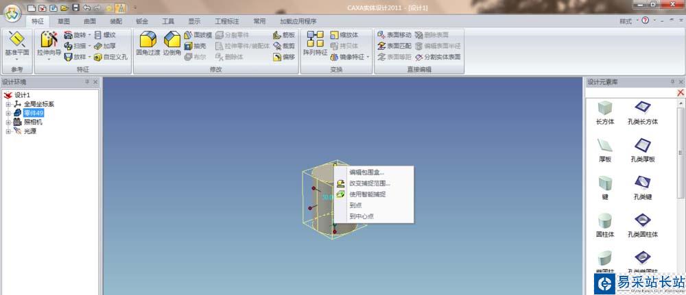Pick the 孔类圆柱体 hole cylinder thumbnail
This screenshot has width=686, height=295.
tap(643, 220)
